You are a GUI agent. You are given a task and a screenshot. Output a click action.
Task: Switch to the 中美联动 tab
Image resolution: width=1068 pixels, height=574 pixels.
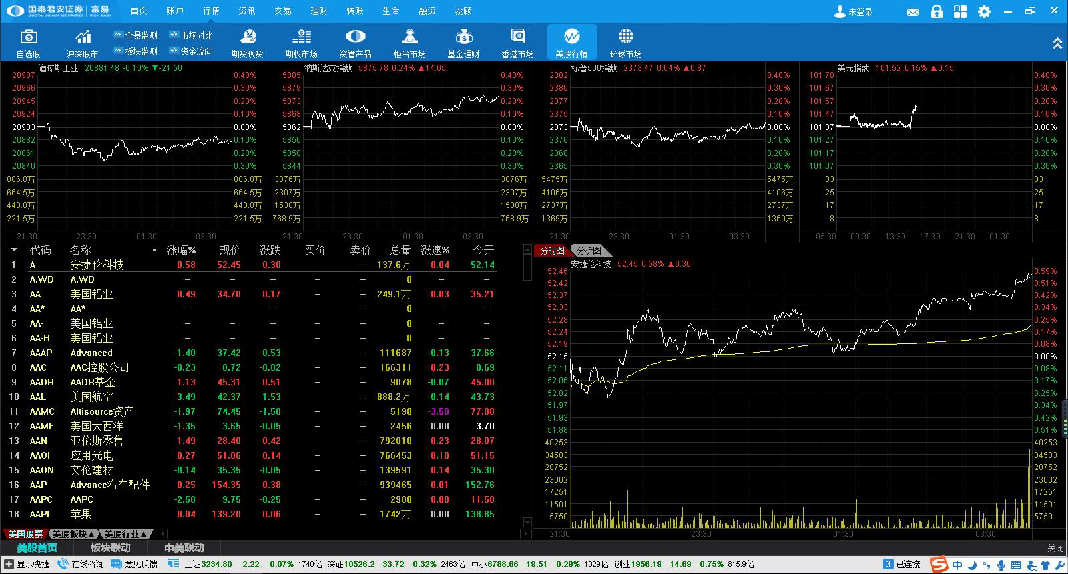coord(184,548)
